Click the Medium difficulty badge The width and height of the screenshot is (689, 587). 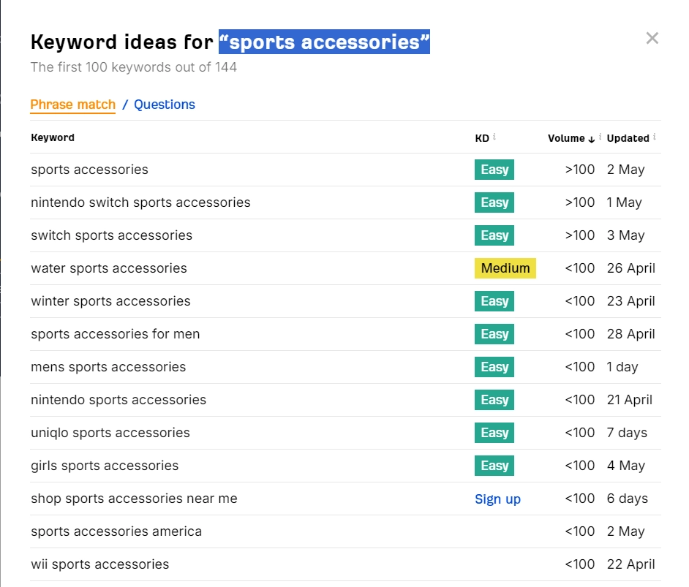505,268
